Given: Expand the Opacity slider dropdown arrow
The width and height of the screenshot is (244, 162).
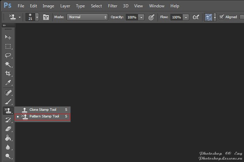Looking at the screenshot, I should coord(141,17).
